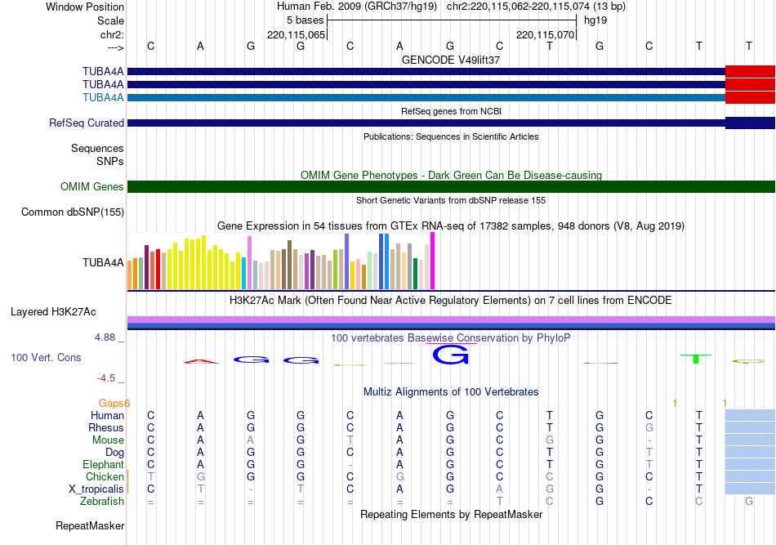Click the 100 Vert. Cons label
The height and width of the screenshot is (545, 776).
(x=46, y=357)
